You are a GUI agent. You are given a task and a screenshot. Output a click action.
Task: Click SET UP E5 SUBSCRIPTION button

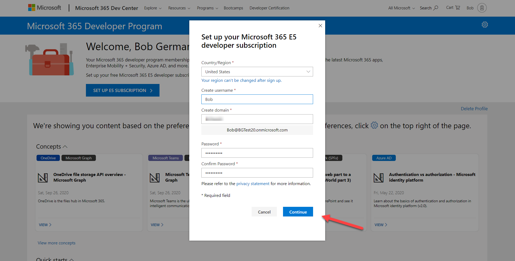[123, 90]
